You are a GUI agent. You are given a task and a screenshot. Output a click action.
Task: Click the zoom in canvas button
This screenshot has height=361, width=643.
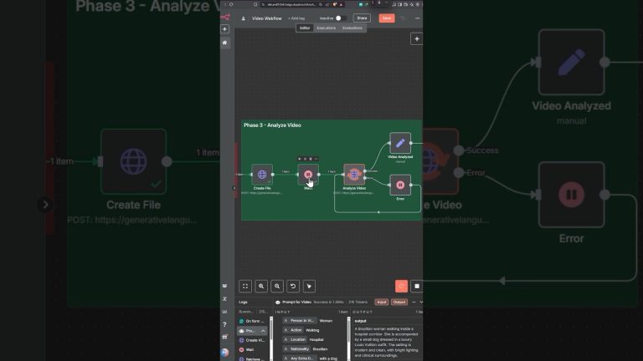coord(261,286)
